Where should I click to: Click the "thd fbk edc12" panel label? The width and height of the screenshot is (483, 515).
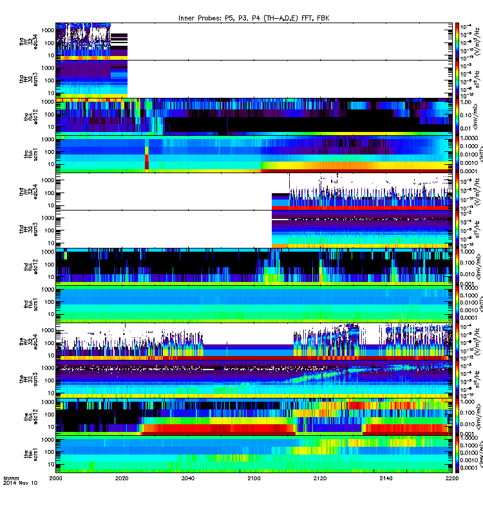31,267
